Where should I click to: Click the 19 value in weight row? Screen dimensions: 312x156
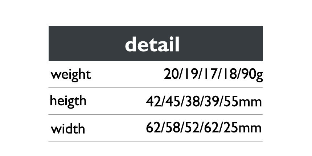[191, 74]
